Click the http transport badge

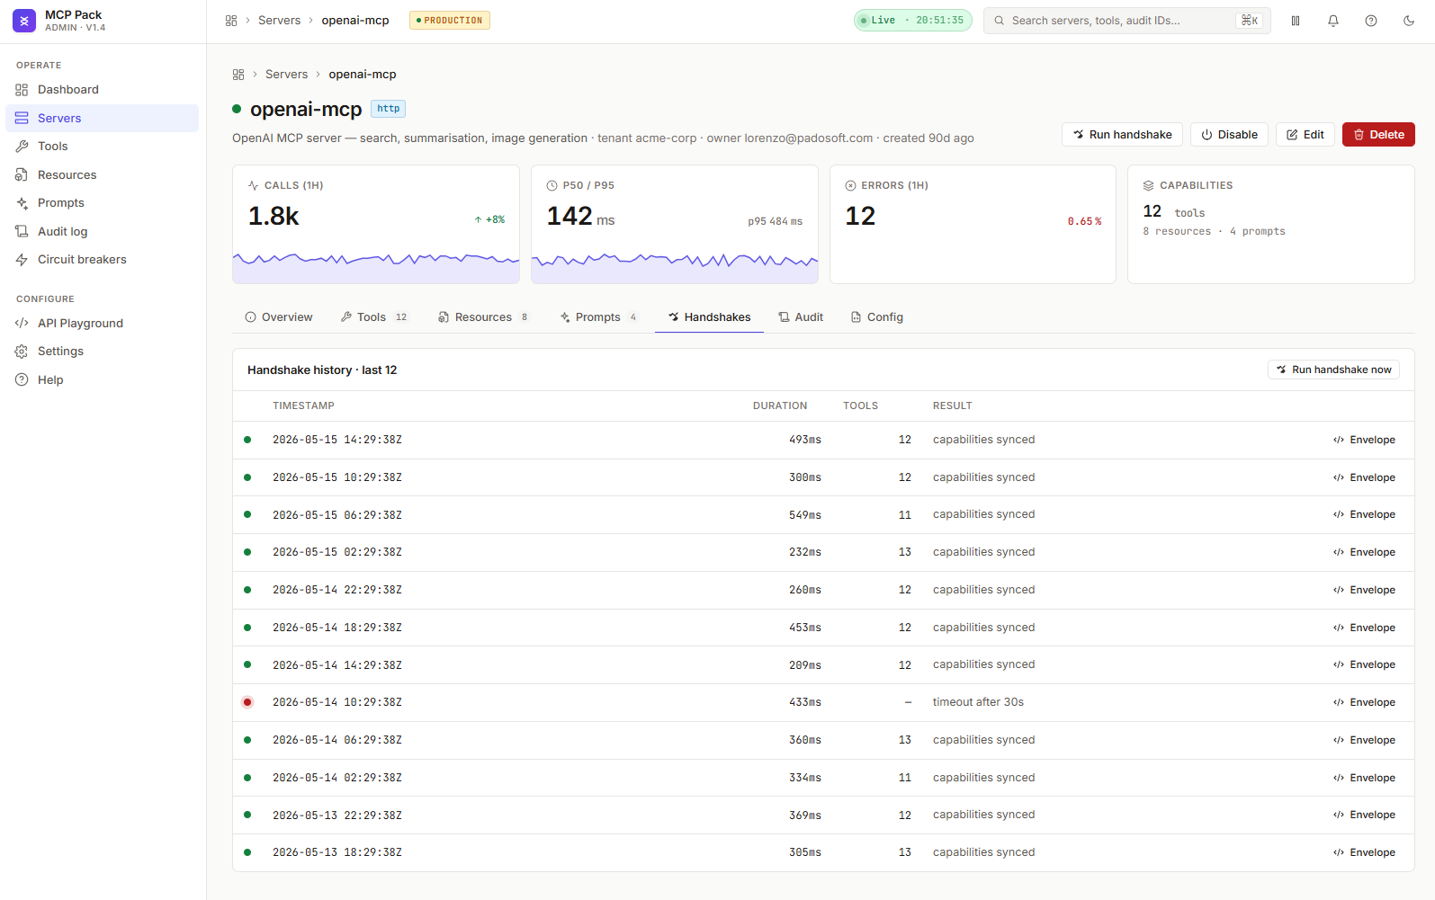tap(389, 109)
